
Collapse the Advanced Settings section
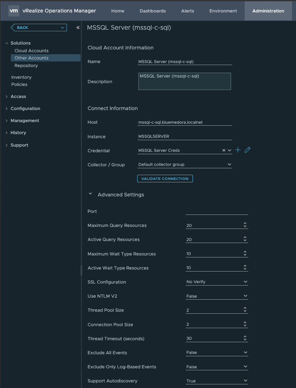click(90, 194)
